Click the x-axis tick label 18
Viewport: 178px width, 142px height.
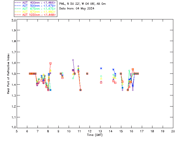tap(152, 131)
